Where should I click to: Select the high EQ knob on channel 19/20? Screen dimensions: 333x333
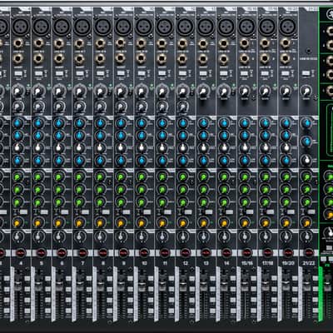coord(286,123)
